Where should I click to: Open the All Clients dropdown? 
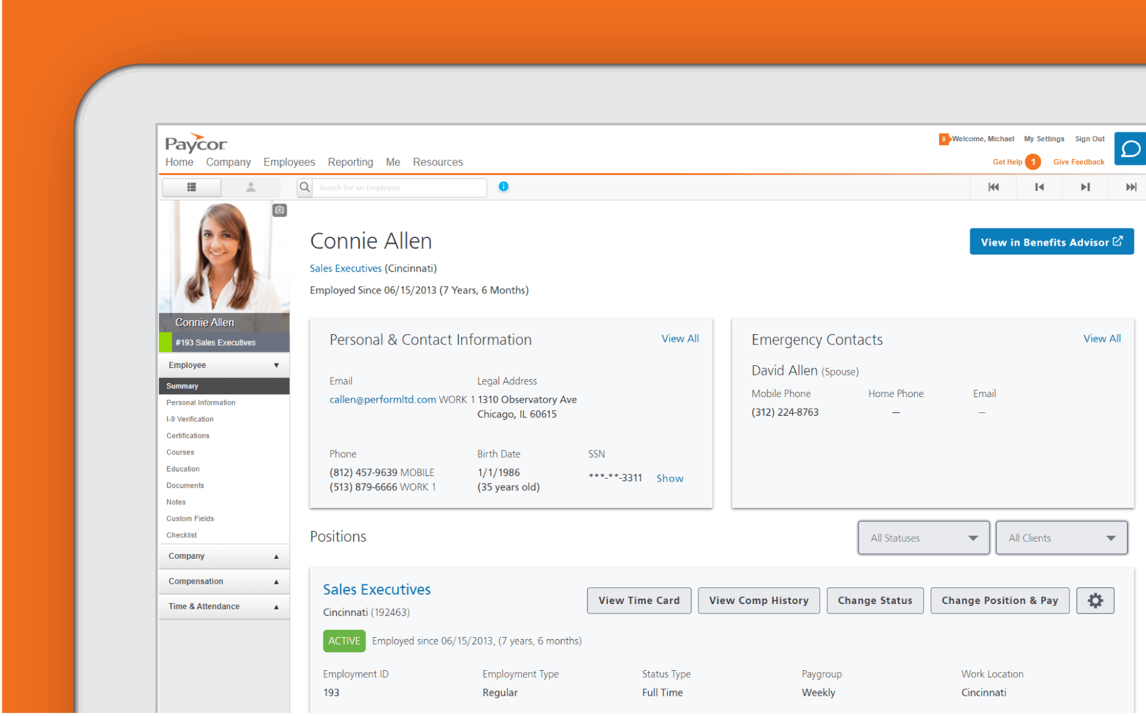pos(1061,538)
